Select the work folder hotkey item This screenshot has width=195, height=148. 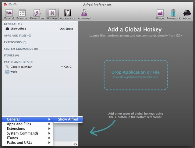pyautogui.click(x=39, y=72)
